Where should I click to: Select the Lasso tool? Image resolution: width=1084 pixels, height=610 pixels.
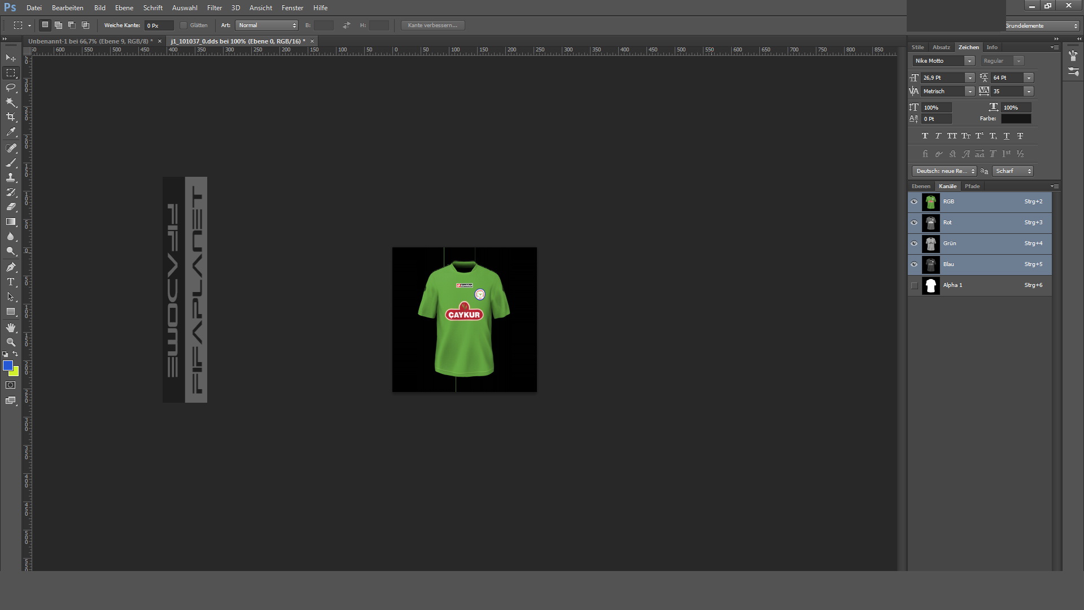11,88
